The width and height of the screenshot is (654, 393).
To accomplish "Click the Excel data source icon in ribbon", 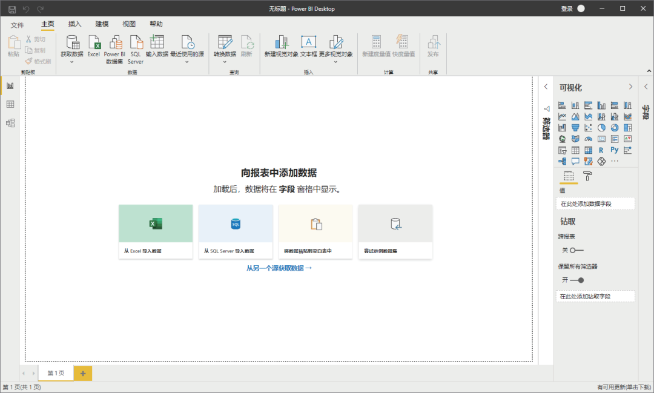I will (x=93, y=46).
